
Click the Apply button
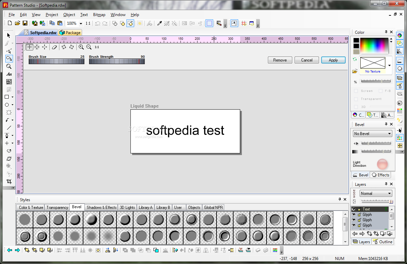coord(333,60)
